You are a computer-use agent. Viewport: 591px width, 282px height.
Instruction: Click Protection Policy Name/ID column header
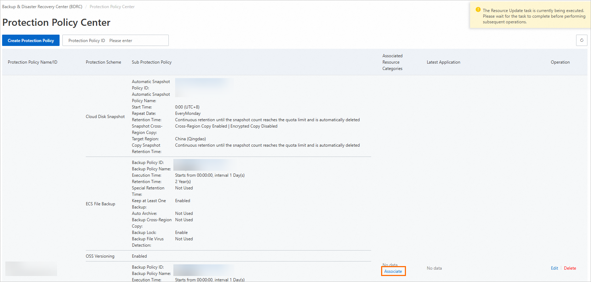(33, 62)
